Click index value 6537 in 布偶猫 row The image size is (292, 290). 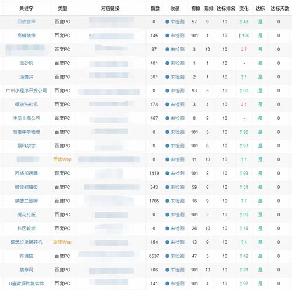[x=154, y=256]
